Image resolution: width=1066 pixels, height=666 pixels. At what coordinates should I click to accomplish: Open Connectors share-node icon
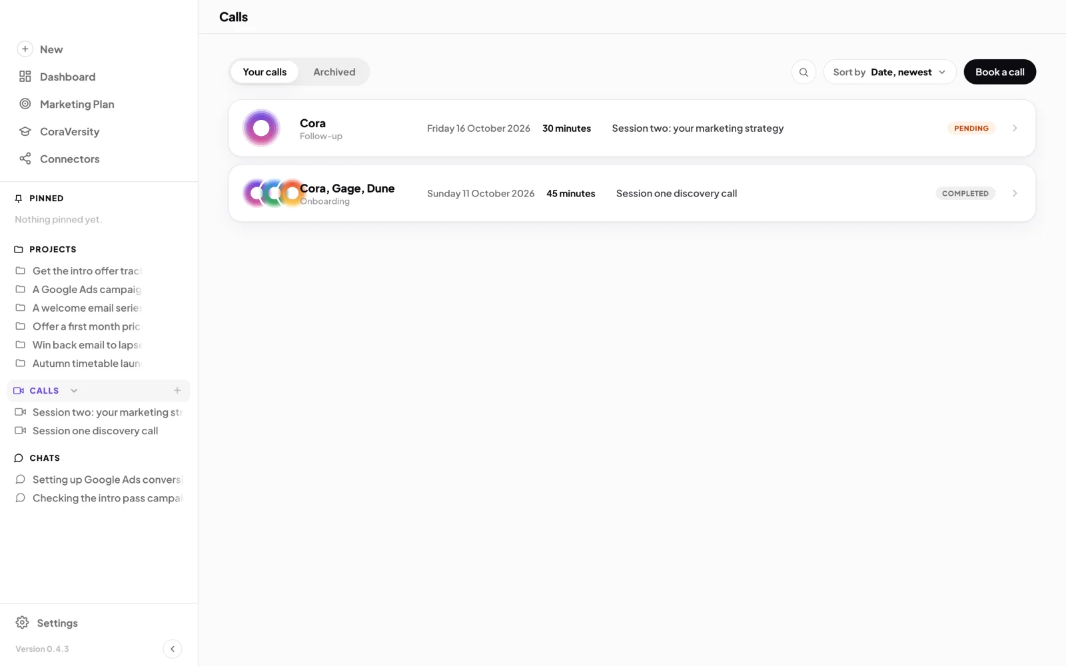pos(25,159)
